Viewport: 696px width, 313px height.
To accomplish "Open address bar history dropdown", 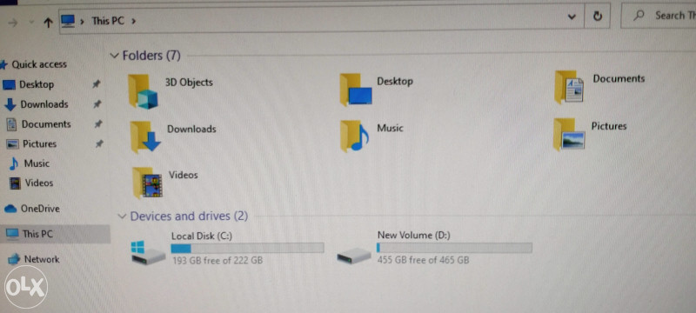I will 572,17.
